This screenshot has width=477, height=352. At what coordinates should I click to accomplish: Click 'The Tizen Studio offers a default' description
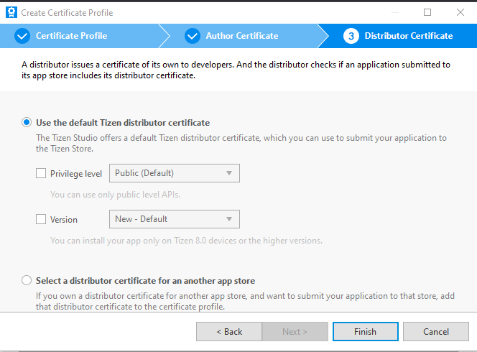[241, 143]
